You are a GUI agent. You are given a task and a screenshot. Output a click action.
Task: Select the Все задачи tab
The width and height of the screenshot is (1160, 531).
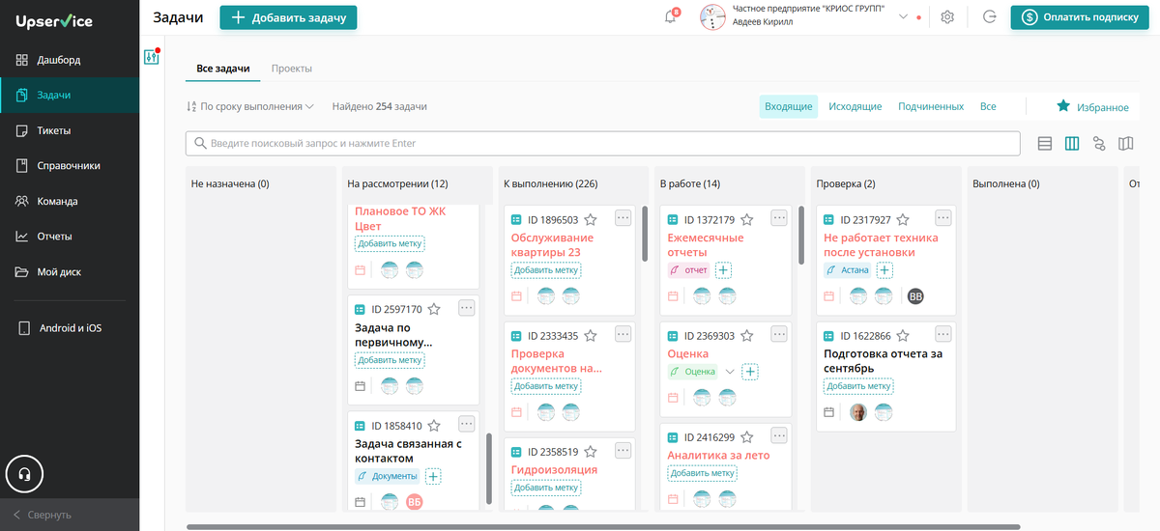coord(223,69)
